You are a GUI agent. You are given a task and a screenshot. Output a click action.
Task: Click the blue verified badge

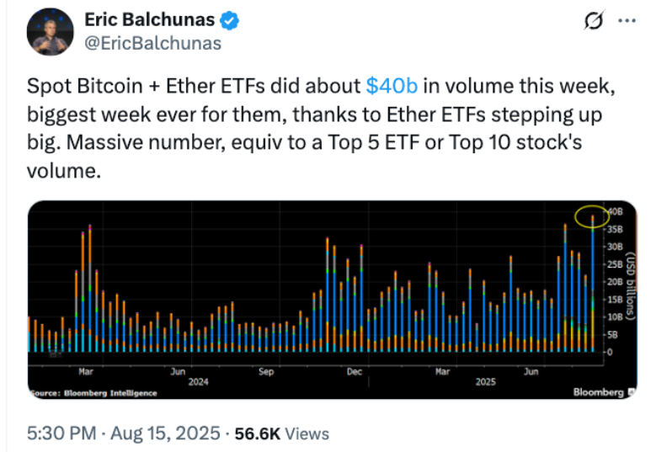pos(229,20)
